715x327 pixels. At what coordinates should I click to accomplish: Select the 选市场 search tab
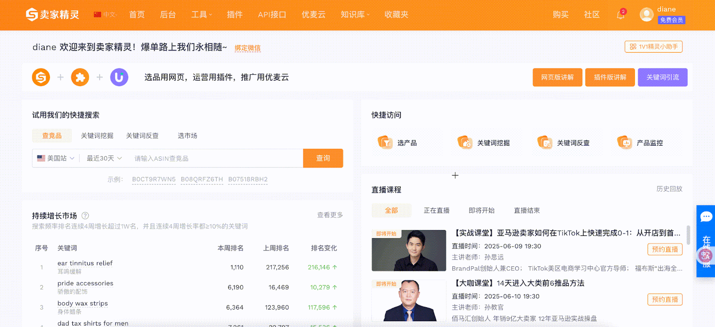click(x=187, y=136)
